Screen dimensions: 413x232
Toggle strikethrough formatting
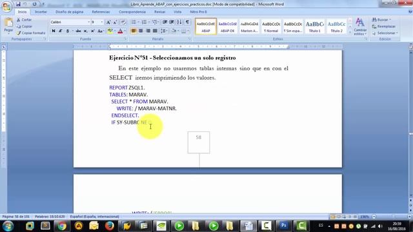(78, 31)
